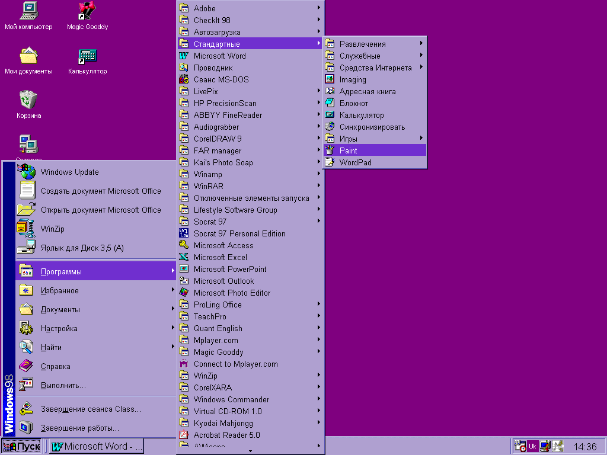Viewport: 607px width, 455px height.
Task: Expand Избранное submenu arrow
Action: (x=172, y=290)
